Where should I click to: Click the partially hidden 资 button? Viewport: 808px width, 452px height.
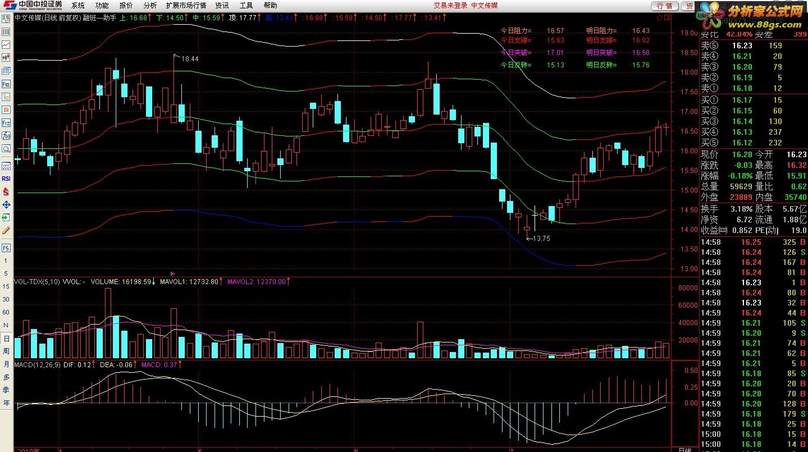[688, 6]
